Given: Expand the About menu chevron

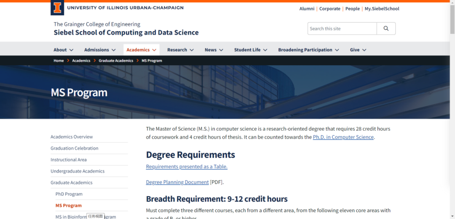Looking at the screenshot, I should coord(71,50).
